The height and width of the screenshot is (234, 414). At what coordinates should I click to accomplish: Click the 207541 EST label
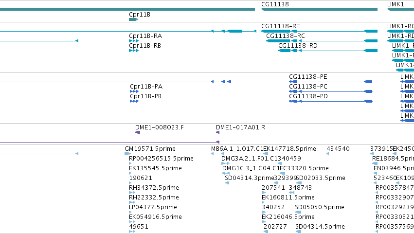273,188
